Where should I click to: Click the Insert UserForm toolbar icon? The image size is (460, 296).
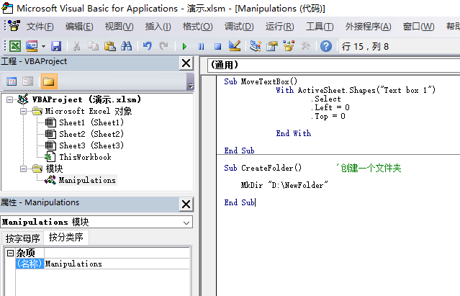tap(32, 46)
